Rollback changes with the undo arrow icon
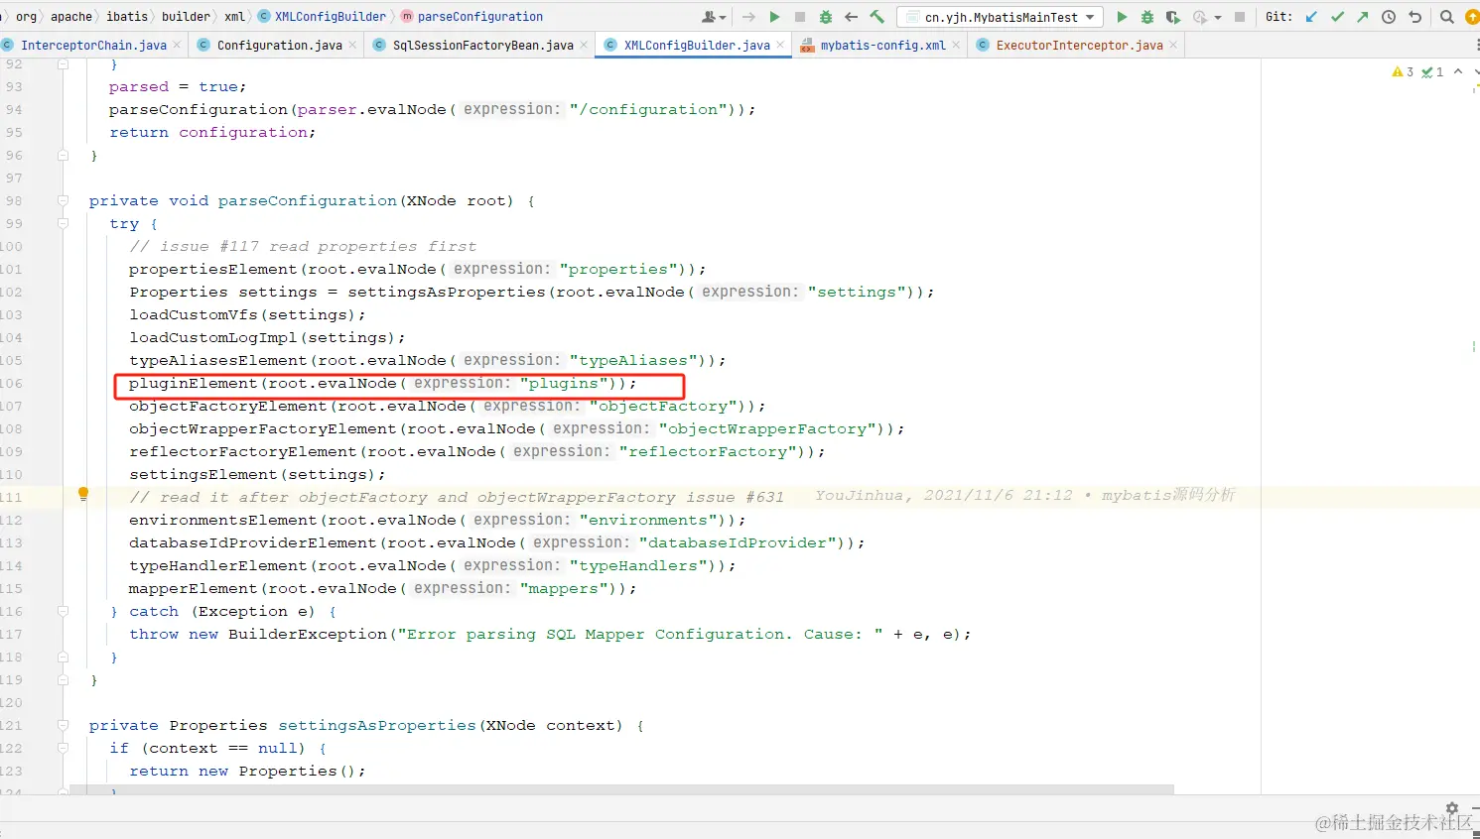1480x839 pixels. [x=1414, y=17]
